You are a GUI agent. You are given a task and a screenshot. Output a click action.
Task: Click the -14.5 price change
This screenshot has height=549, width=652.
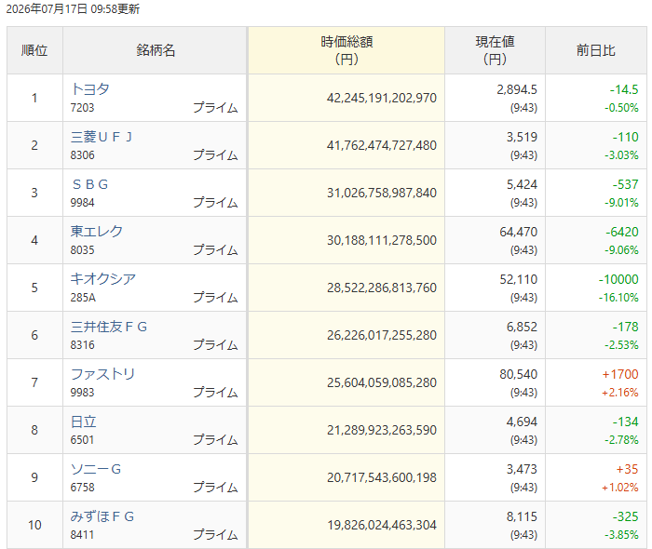[x=624, y=89]
